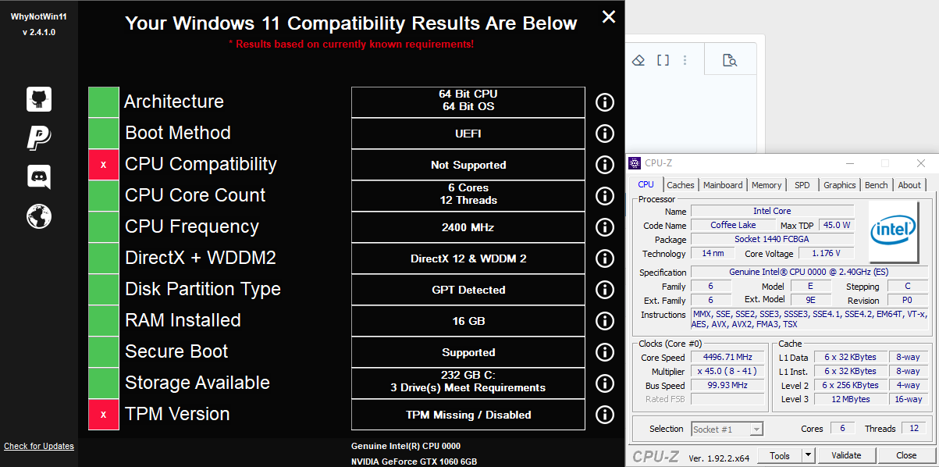939x467 pixels.
Task: Click the WhyNotWin11 v 2.4.1.0 title text
Action: pos(39,24)
